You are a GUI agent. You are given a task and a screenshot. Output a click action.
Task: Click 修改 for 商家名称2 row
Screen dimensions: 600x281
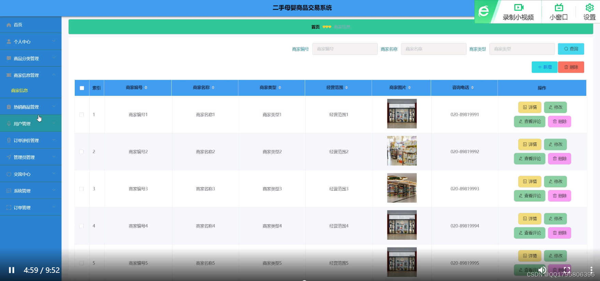[x=556, y=144]
